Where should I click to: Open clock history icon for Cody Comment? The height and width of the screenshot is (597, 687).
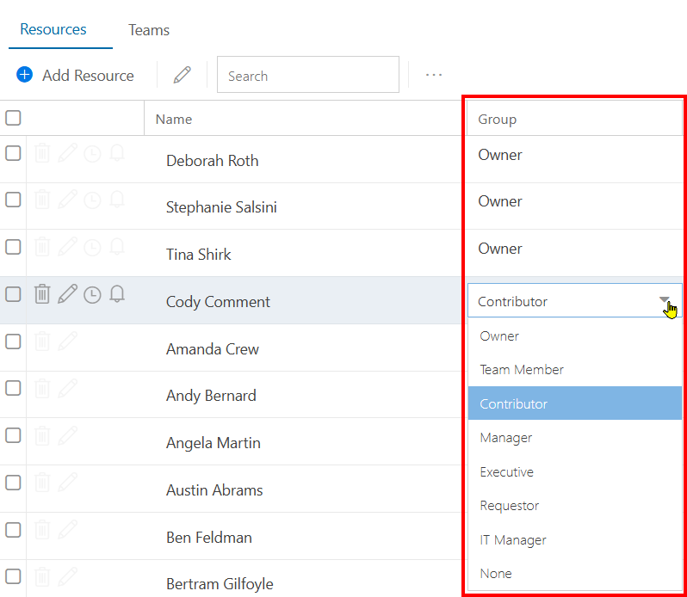pos(92,295)
